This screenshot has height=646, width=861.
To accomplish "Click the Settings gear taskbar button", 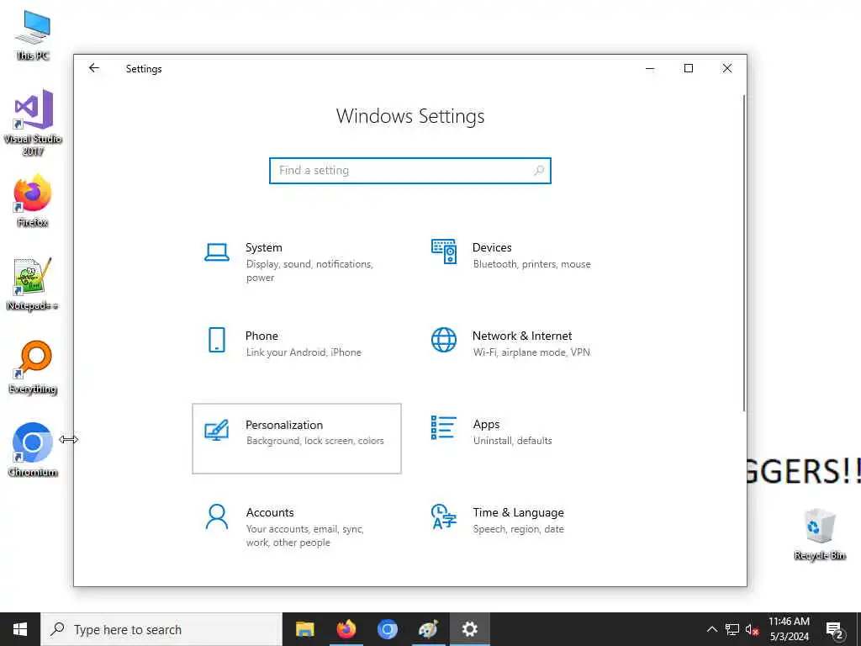I will point(469,629).
